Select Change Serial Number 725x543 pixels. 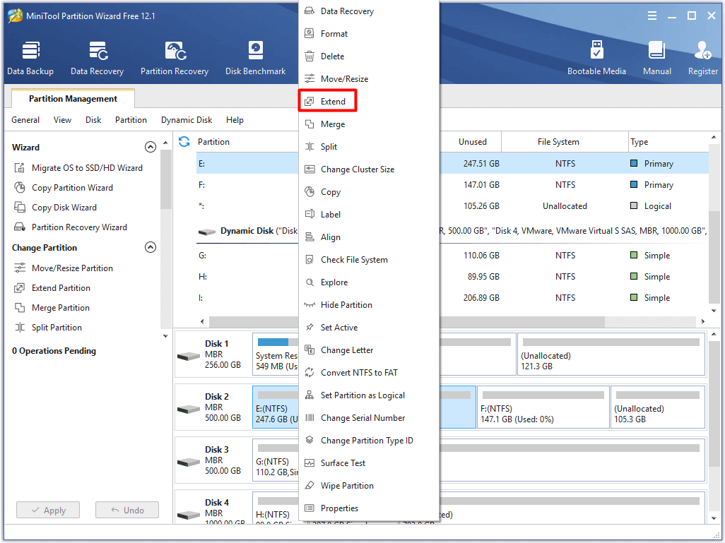click(x=369, y=418)
